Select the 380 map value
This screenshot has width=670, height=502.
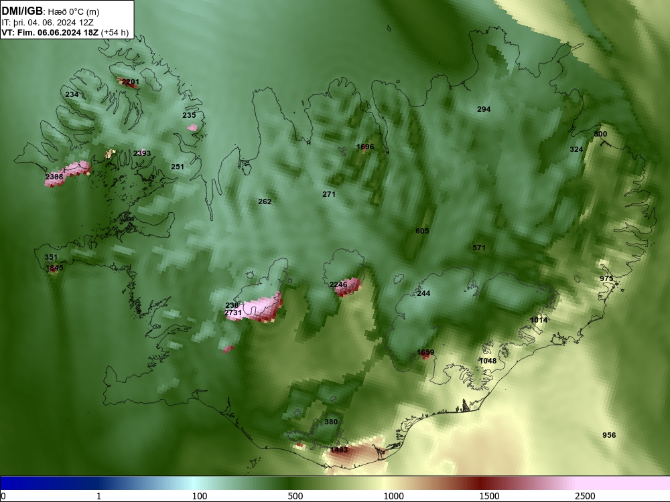(331, 422)
